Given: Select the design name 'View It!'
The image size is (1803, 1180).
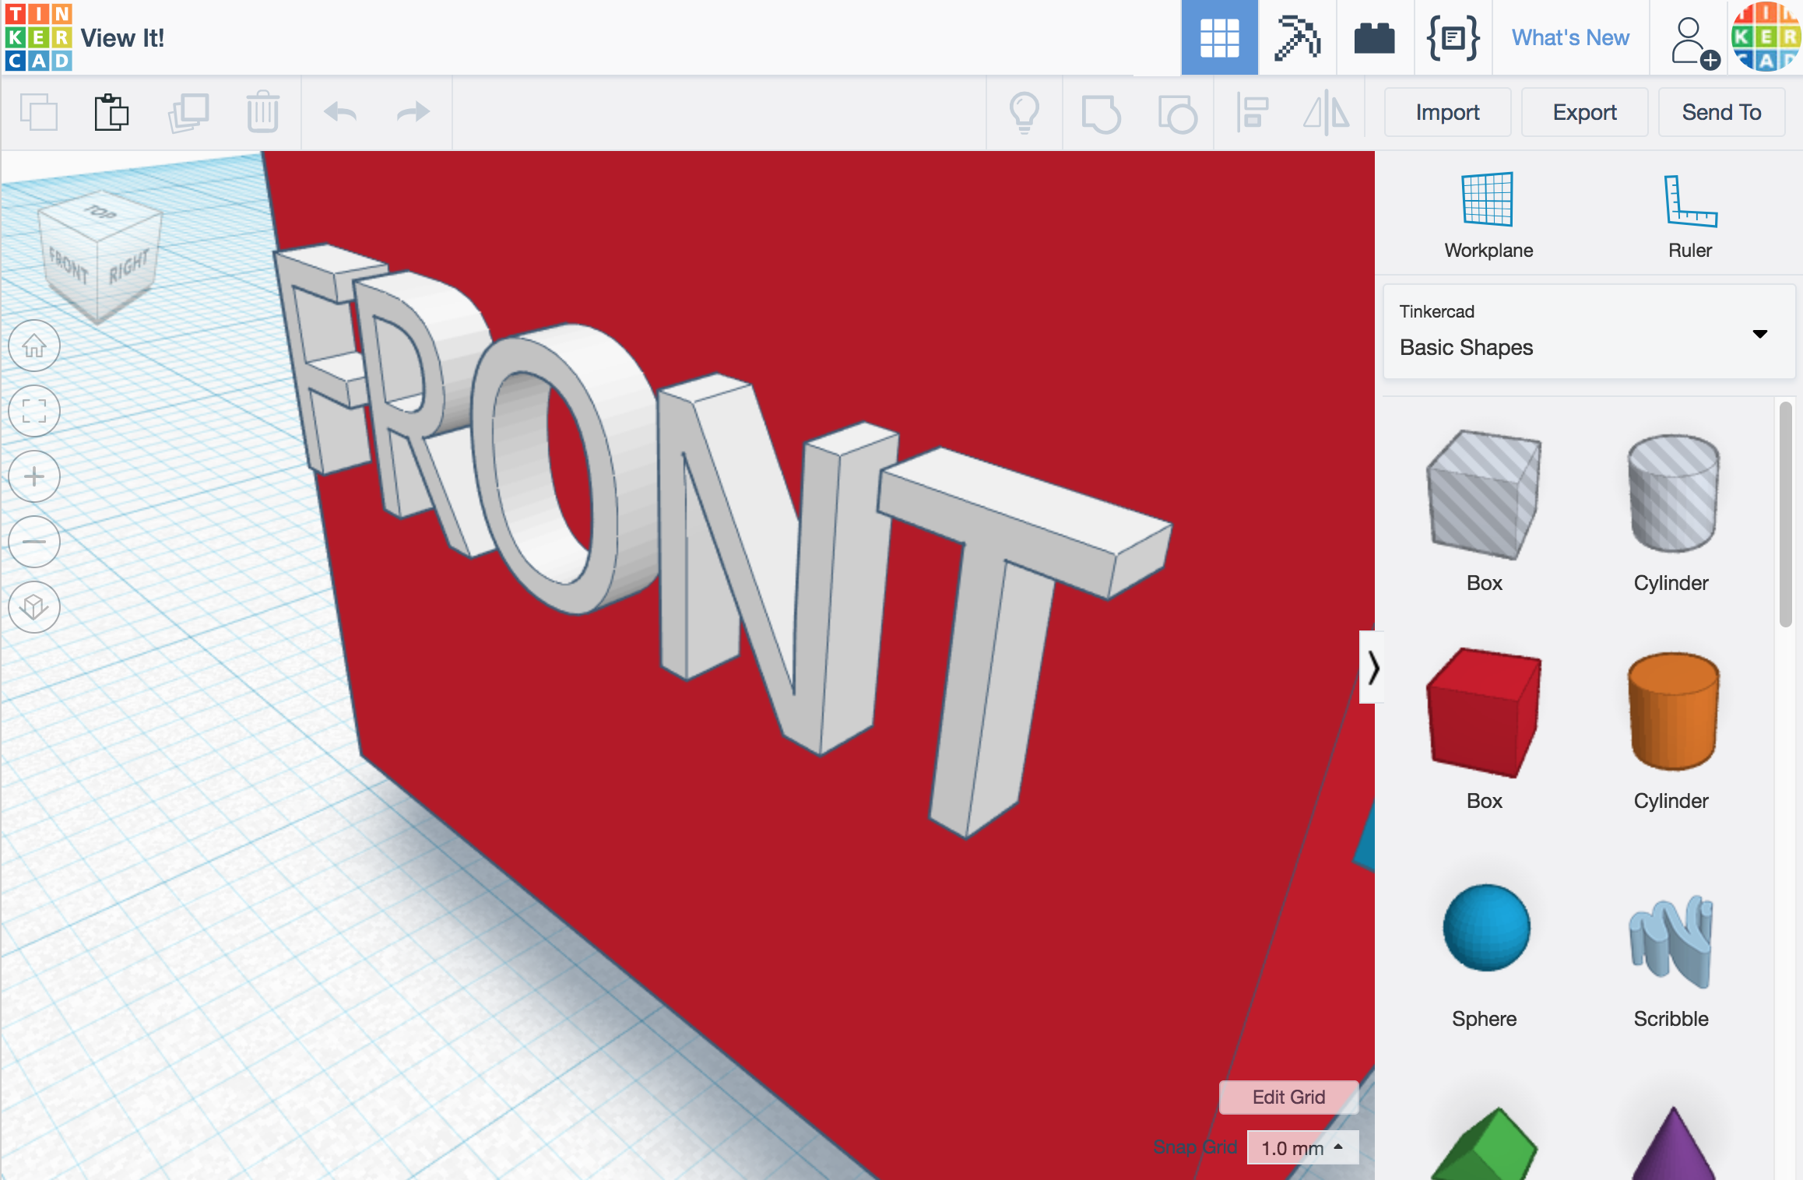Looking at the screenshot, I should [x=122, y=38].
